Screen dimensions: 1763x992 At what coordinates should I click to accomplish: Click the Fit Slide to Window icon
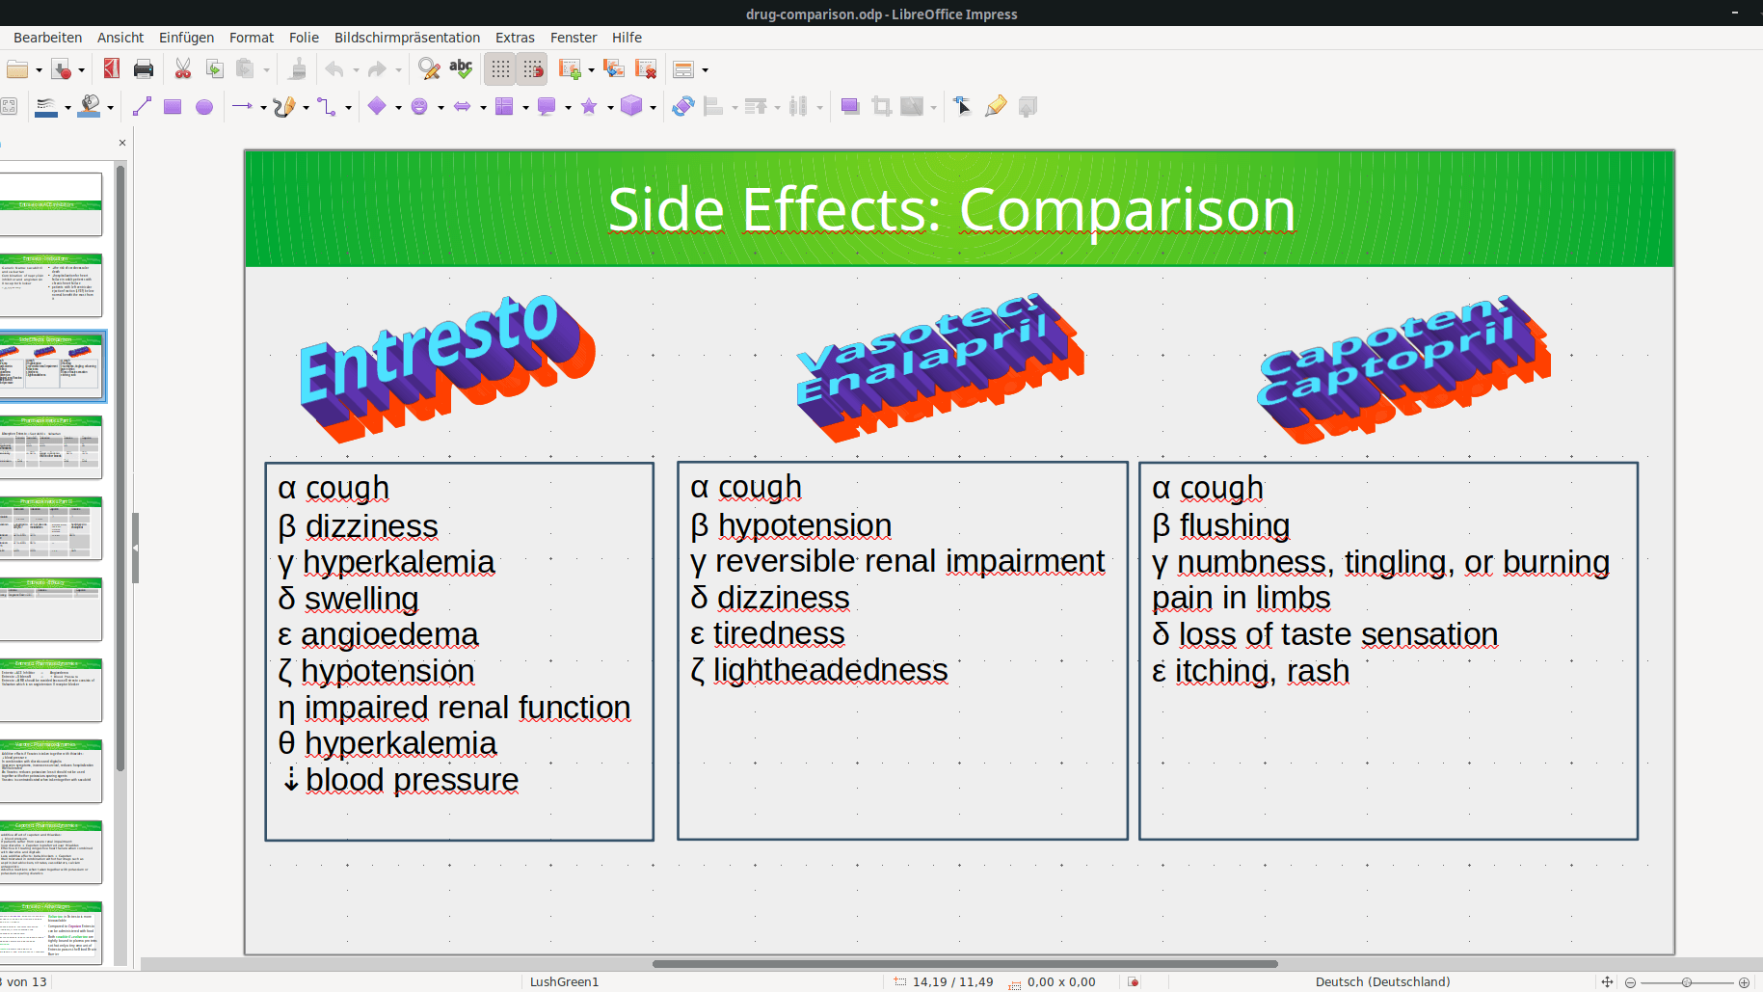tap(1607, 981)
